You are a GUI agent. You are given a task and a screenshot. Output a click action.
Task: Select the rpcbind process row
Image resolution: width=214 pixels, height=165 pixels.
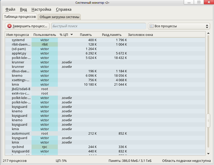pyautogui.click(x=18, y=147)
